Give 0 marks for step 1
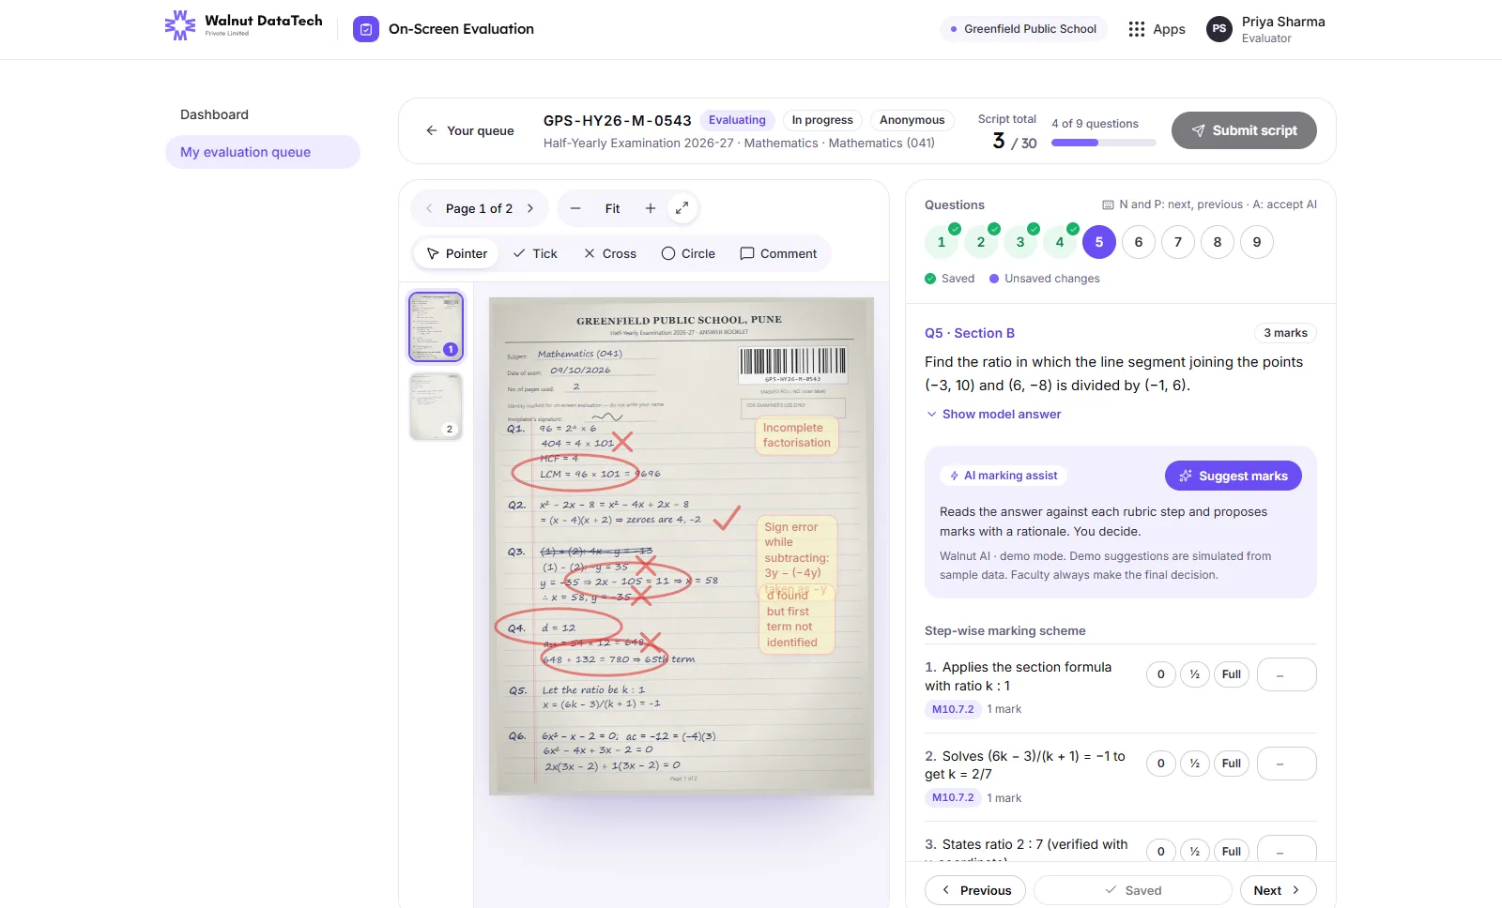The width and height of the screenshot is (1502, 908). click(x=1161, y=674)
